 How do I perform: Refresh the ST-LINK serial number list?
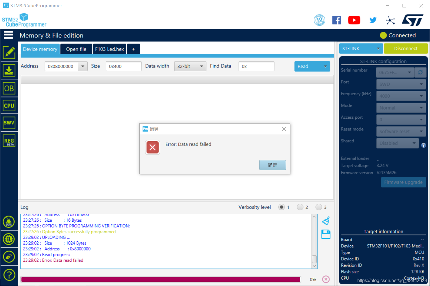[420, 72]
